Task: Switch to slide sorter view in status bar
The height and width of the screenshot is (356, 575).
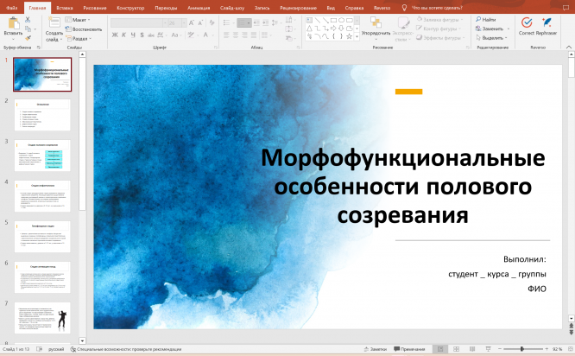Action: (455, 349)
